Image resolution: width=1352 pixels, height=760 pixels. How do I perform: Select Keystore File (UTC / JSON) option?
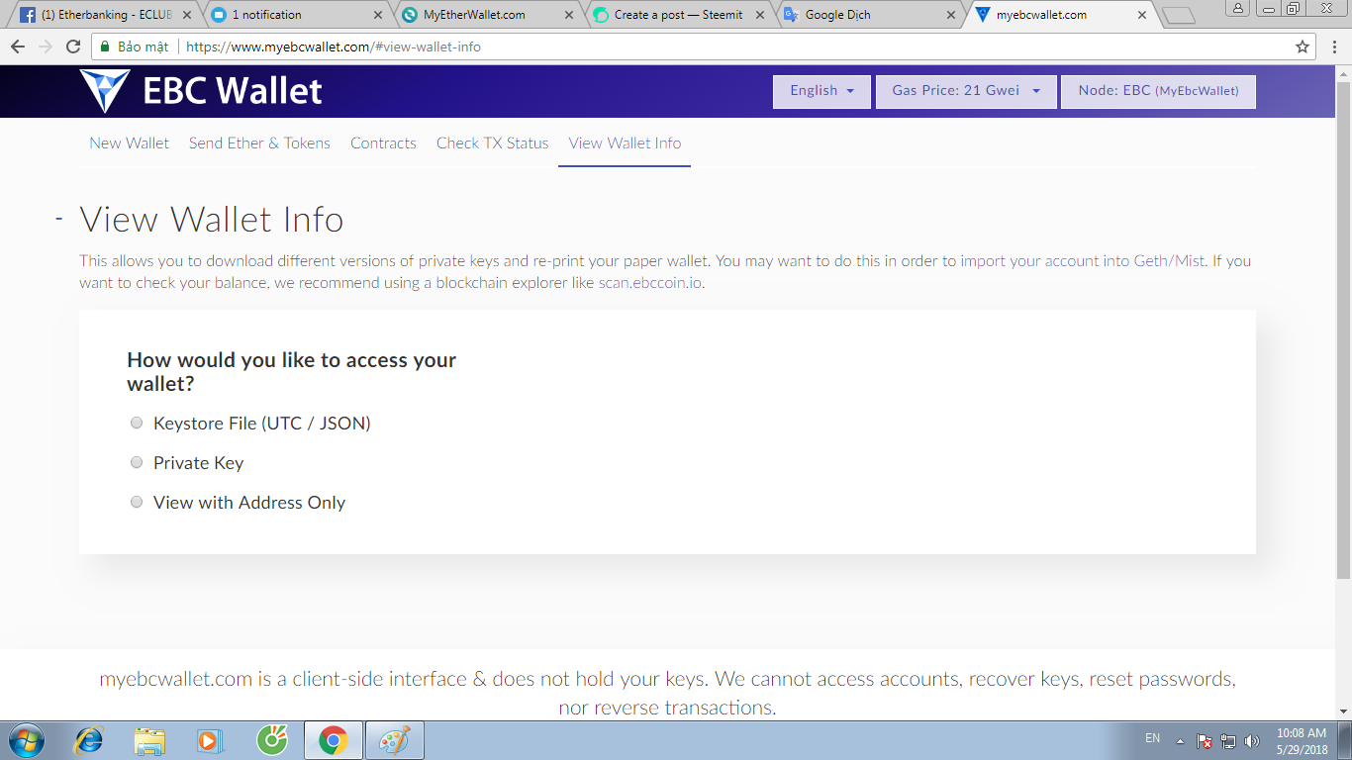click(137, 424)
